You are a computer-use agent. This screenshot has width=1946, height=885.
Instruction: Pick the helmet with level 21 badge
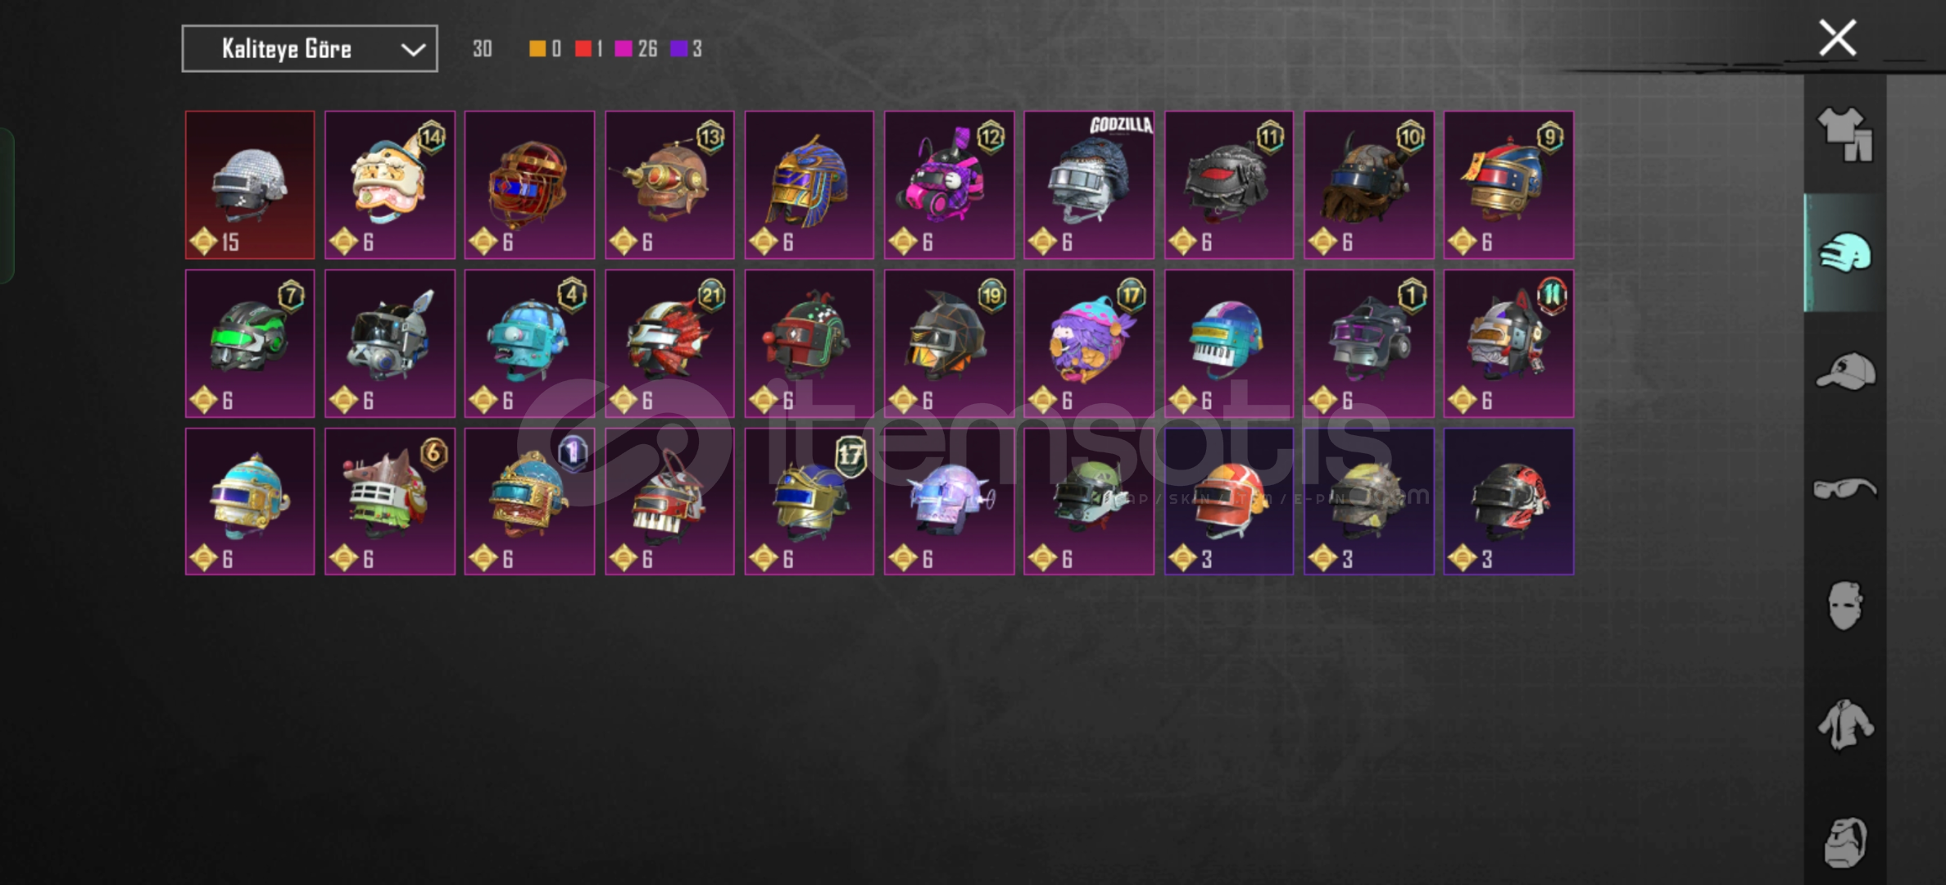coord(669,343)
